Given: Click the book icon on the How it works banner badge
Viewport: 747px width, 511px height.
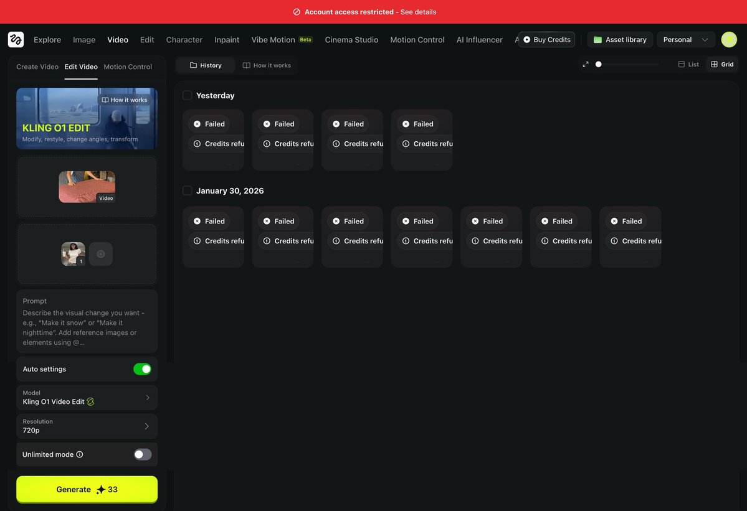Looking at the screenshot, I should (x=105, y=100).
